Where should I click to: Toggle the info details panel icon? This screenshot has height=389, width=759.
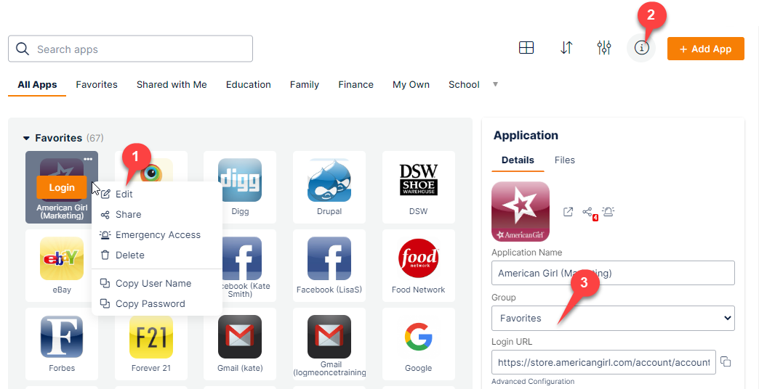pyautogui.click(x=641, y=48)
